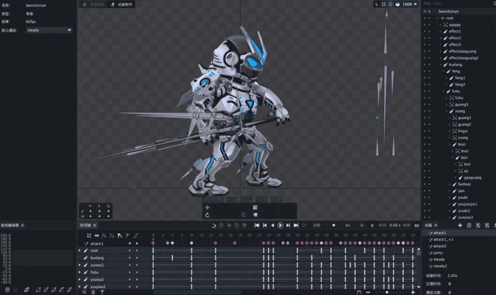This screenshot has height=295, width=496.
Task: Click the stepped curve preset icon
Action: (x=38, y=289)
